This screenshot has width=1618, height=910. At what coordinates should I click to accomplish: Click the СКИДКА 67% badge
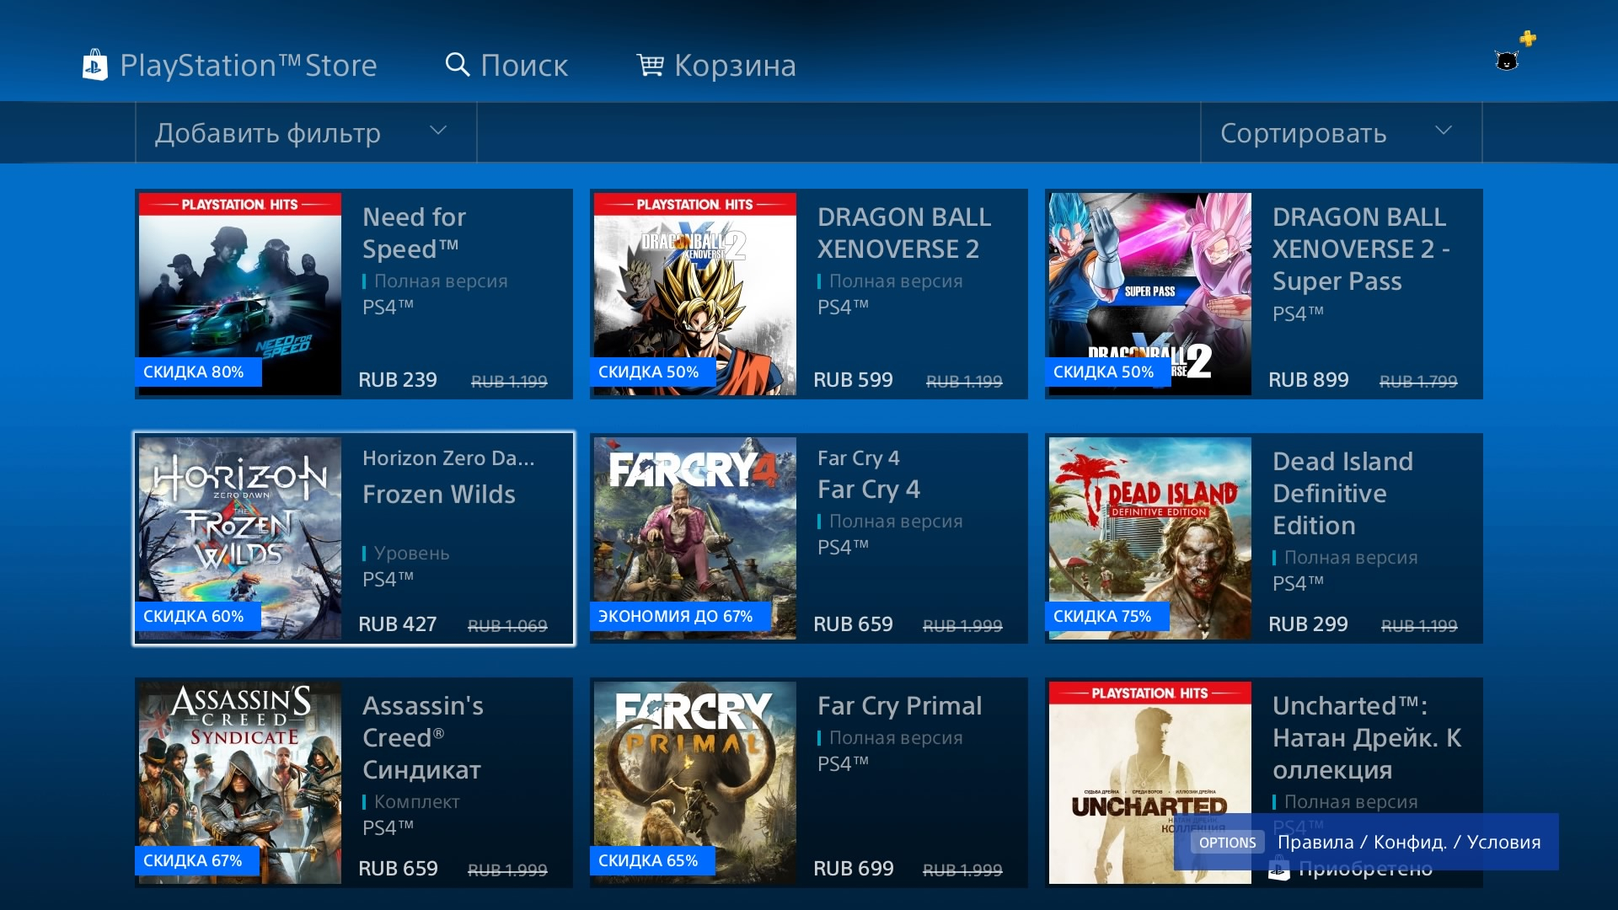coord(197,860)
